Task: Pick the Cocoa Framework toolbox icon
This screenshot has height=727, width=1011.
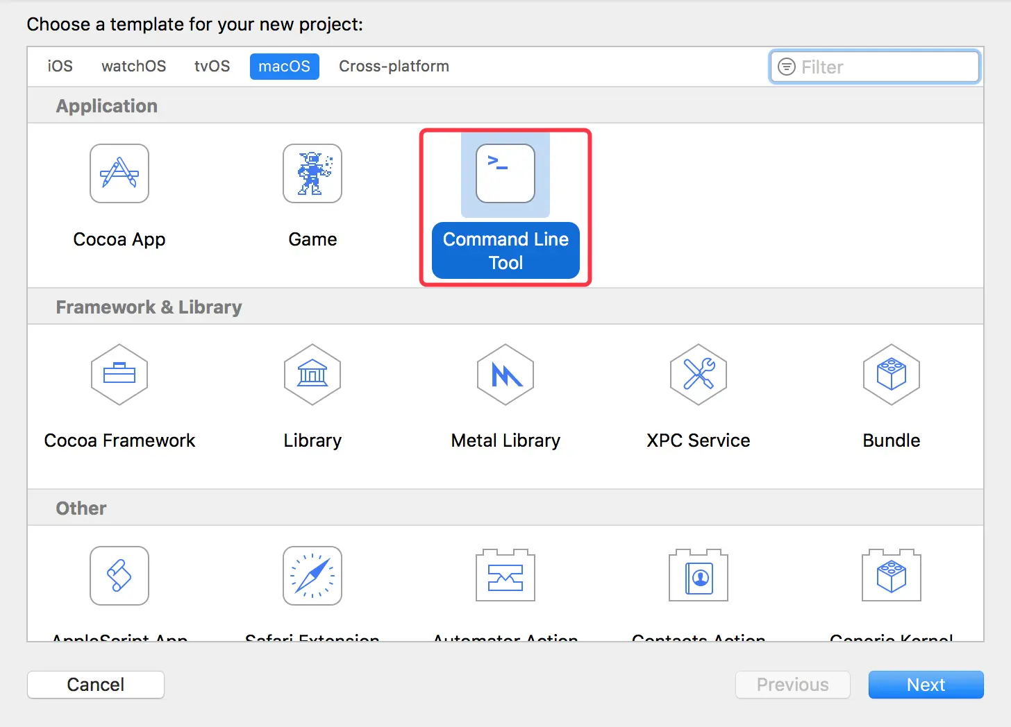Action: point(119,375)
